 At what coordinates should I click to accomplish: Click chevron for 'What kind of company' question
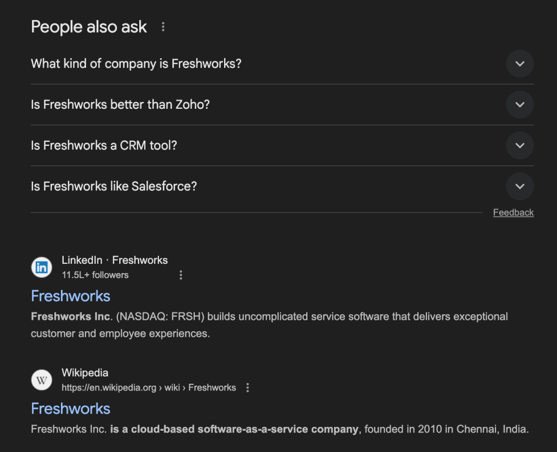pos(519,64)
